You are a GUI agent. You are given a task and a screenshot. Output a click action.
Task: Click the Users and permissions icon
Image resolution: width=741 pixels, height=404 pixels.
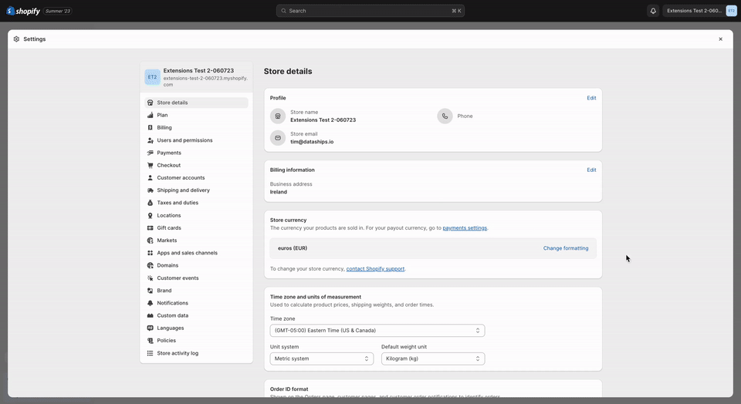(x=151, y=140)
